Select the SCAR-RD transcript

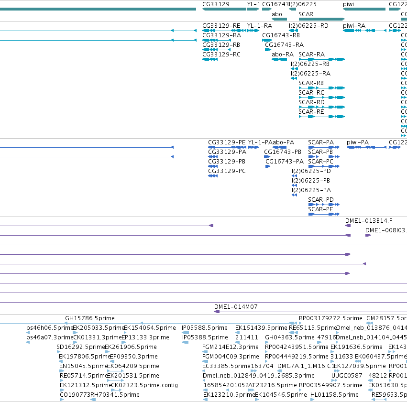point(322,107)
